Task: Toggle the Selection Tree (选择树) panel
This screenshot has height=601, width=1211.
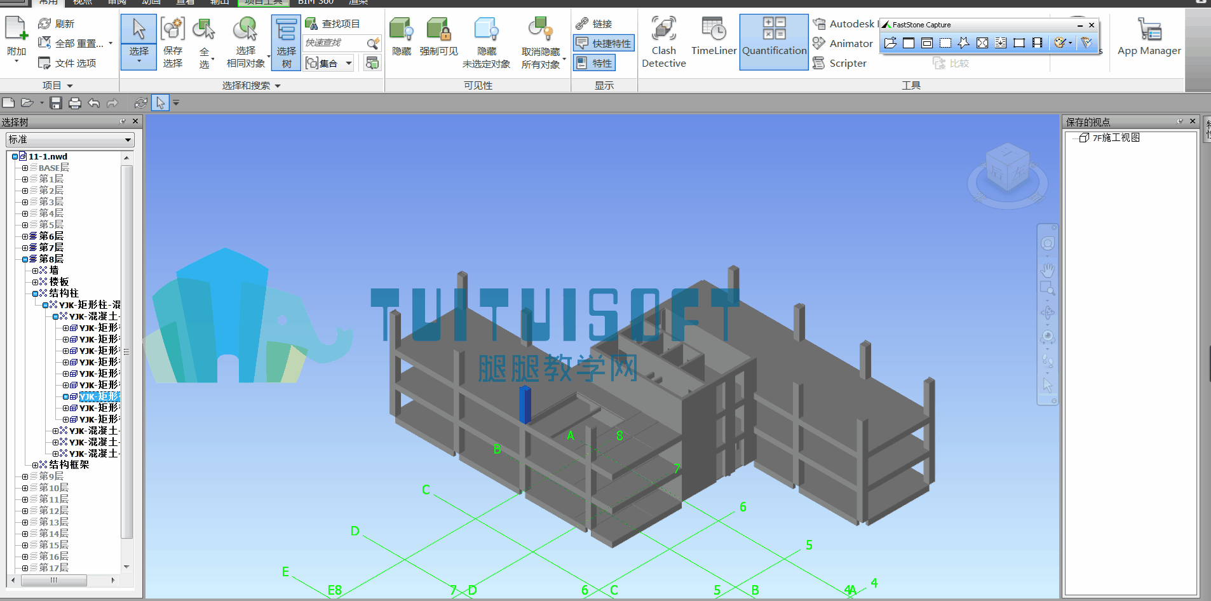Action: [286, 43]
